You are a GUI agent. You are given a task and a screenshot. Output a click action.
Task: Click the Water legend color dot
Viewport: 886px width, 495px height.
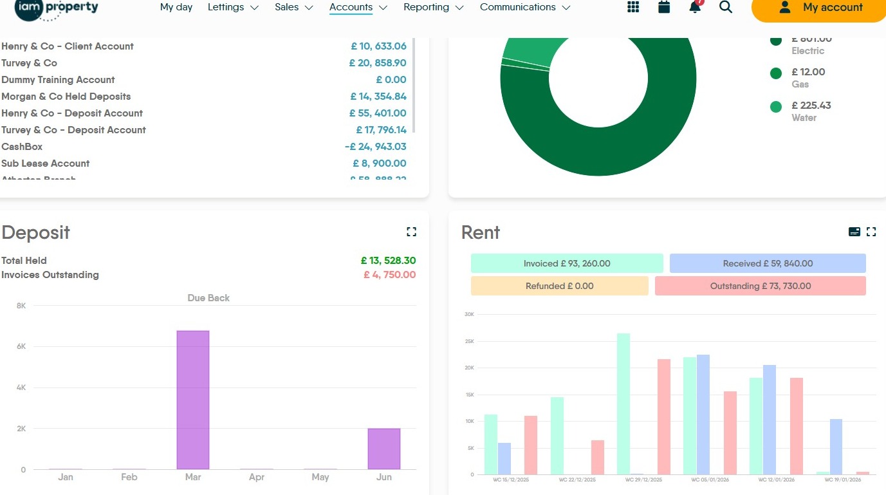pos(776,107)
